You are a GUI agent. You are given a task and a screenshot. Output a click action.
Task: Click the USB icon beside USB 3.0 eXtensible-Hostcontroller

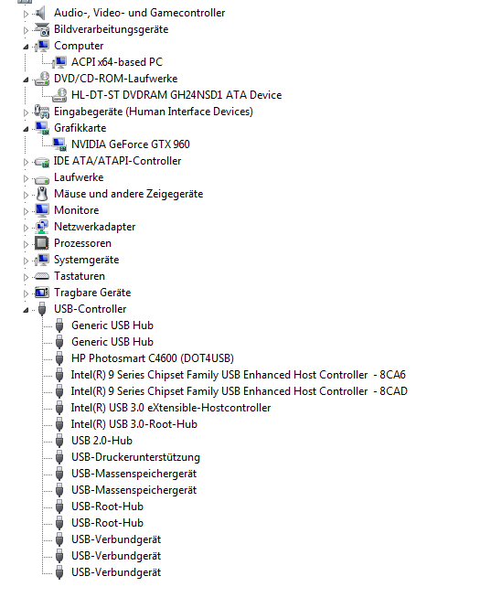point(59,408)
